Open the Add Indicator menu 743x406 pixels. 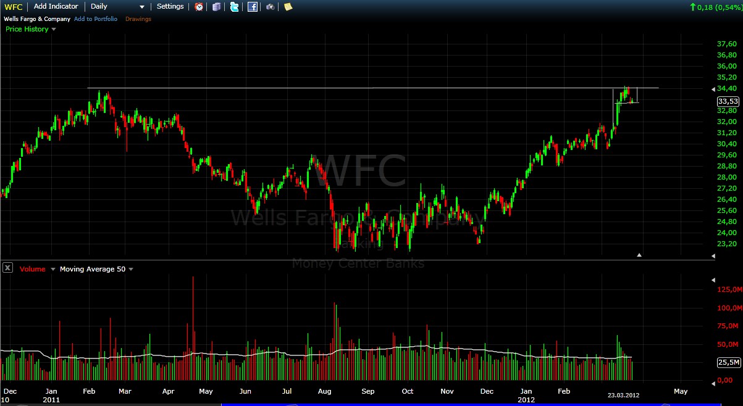(56, 6)
